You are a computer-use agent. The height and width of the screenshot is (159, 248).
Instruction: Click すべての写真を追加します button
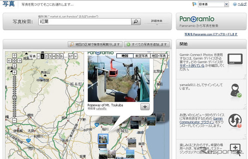(147, 45)
